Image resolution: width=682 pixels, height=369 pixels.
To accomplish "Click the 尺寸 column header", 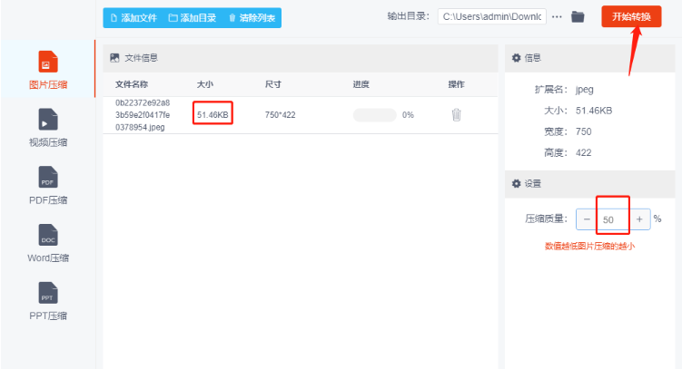I will point(273,84).
